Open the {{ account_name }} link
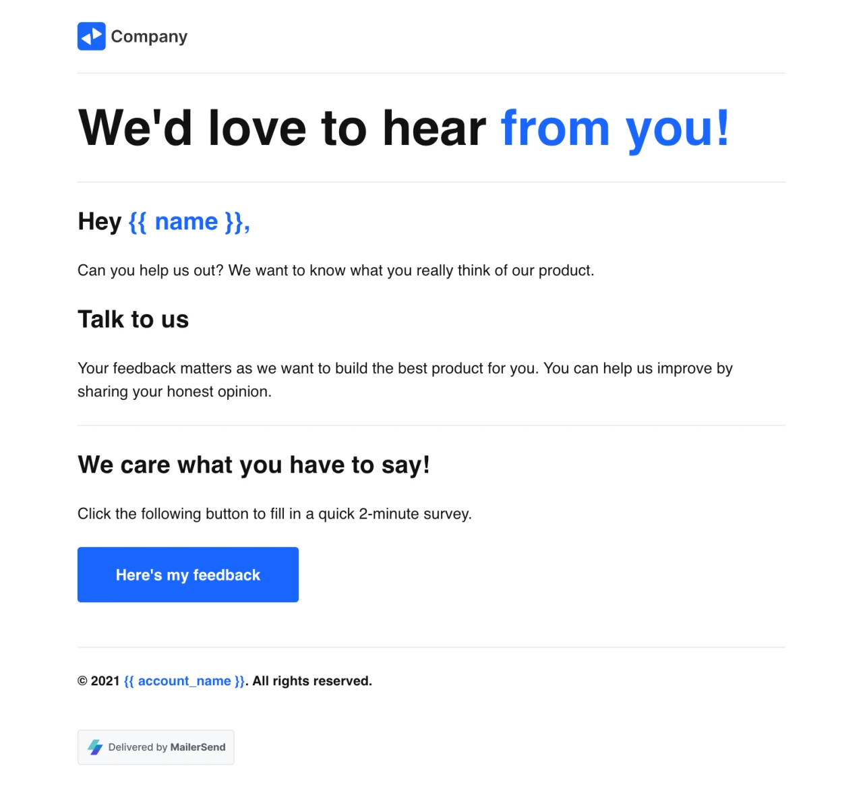The height and width of the screenshot is (791, 863). (x=184, y=681)
